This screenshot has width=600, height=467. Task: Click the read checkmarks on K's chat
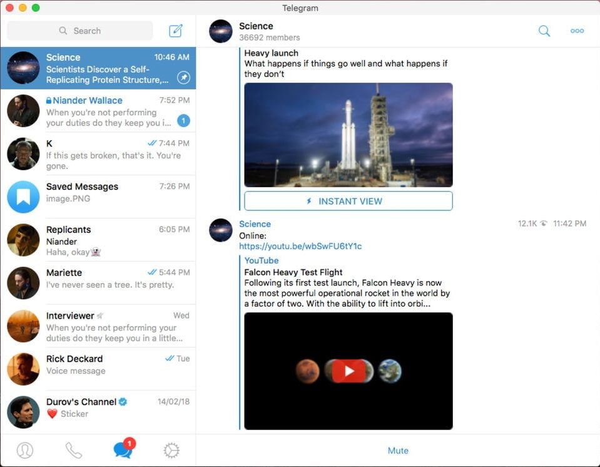click(x=152, y=143)
